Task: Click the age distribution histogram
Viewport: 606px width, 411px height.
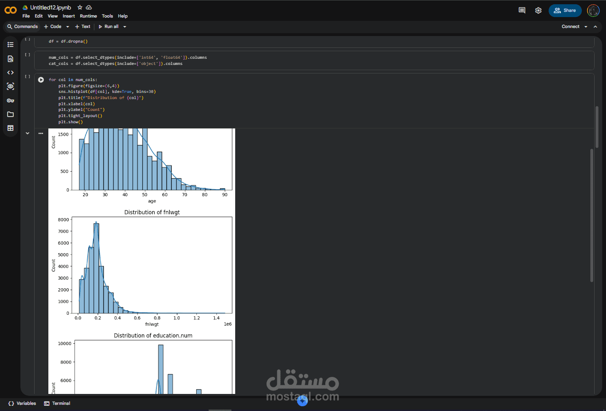Action: tap(142, 166)
